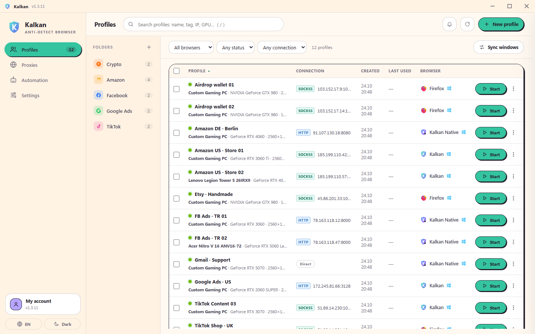This screenshot has width=535, height=334.
Task: Check the Airdrop wallet 02 checkbox
Action: [176, 111]
